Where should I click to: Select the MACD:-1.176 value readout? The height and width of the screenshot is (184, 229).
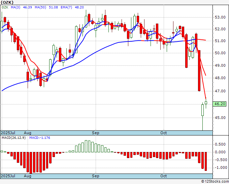40,138
